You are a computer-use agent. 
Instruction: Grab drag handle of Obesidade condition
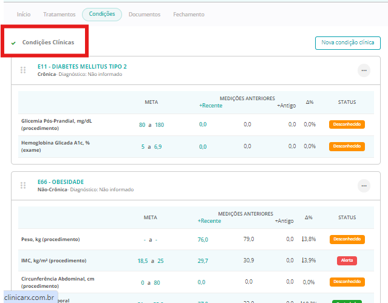click(x=23, y=185)
